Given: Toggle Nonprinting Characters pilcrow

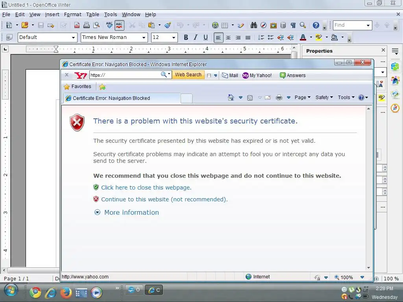Looking at the screenshot, I should (x=293, y=25).
